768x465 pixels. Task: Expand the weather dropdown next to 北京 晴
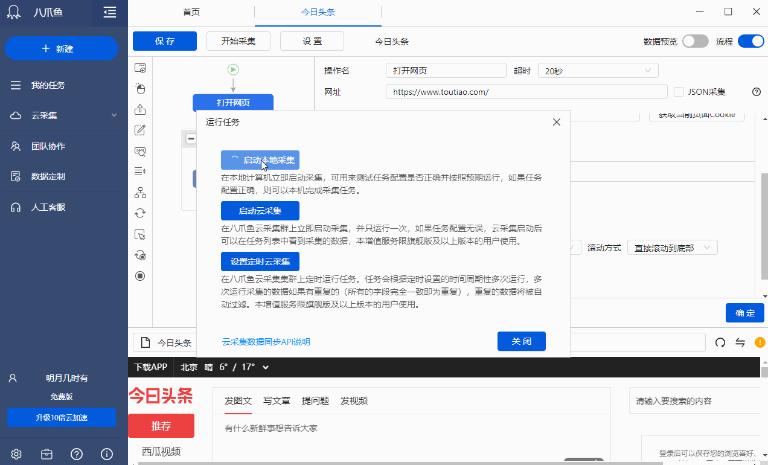click(266, 367)
